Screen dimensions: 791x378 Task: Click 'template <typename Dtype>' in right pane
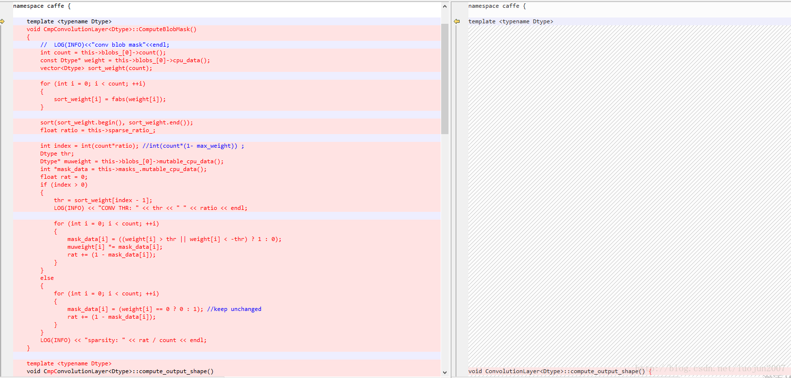511,21
